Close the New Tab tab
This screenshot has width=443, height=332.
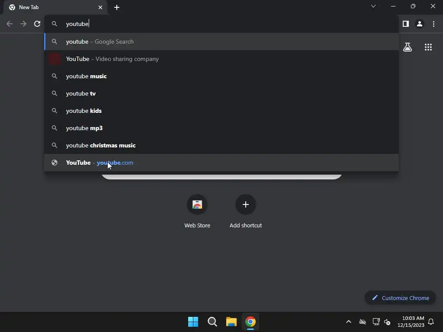click(100, 7)
